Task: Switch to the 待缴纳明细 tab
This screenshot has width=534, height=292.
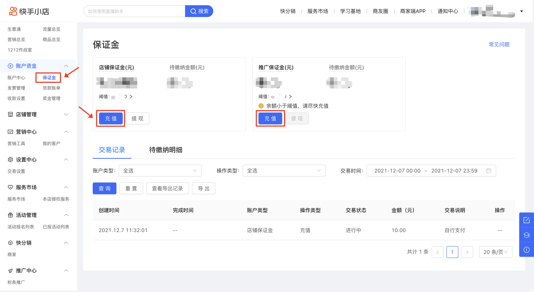Action: (166, 150)
